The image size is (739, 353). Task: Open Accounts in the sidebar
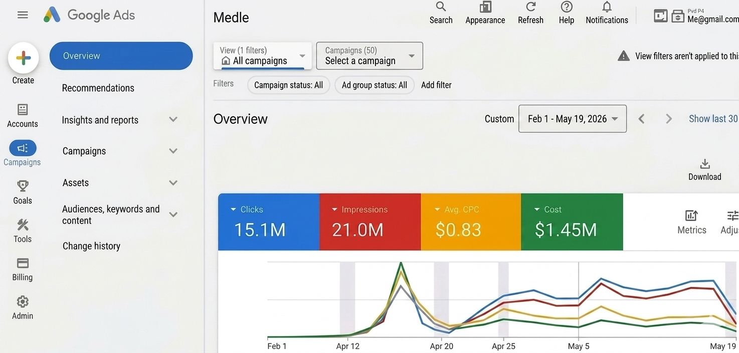(x=23, y=116)
